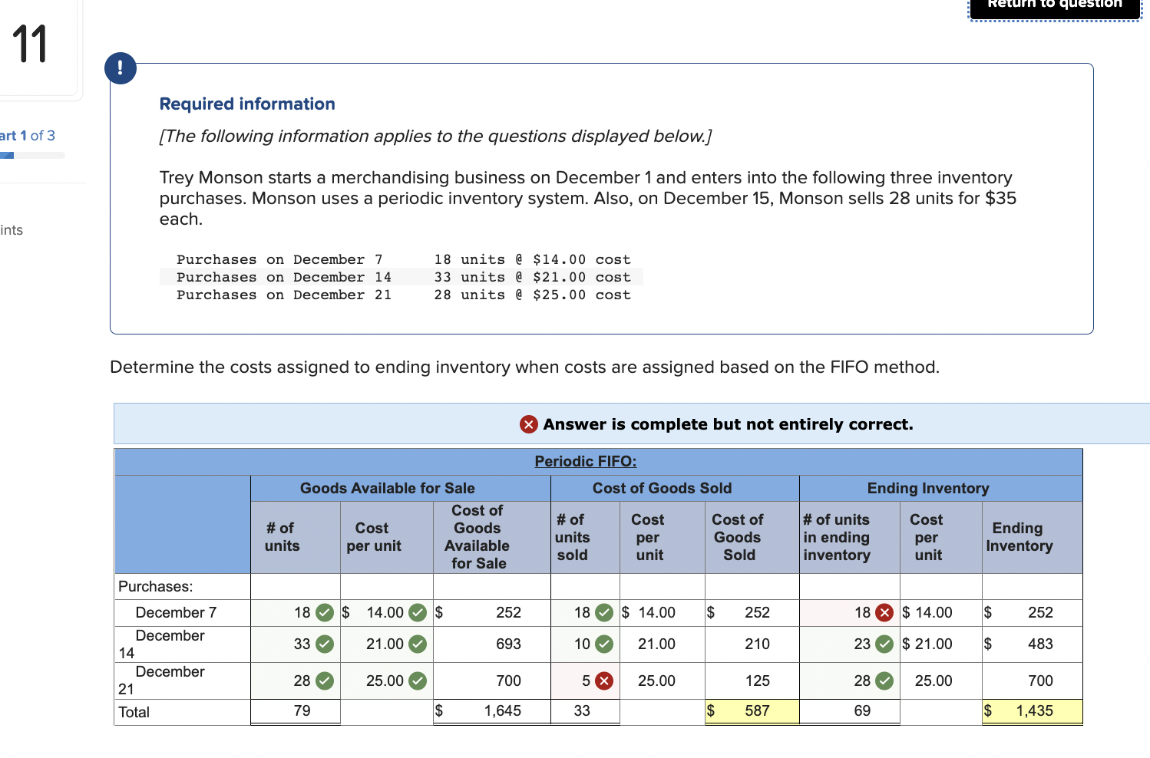
Task: Select the total cost of goods sold 587
Action: [x=757, y=710]
